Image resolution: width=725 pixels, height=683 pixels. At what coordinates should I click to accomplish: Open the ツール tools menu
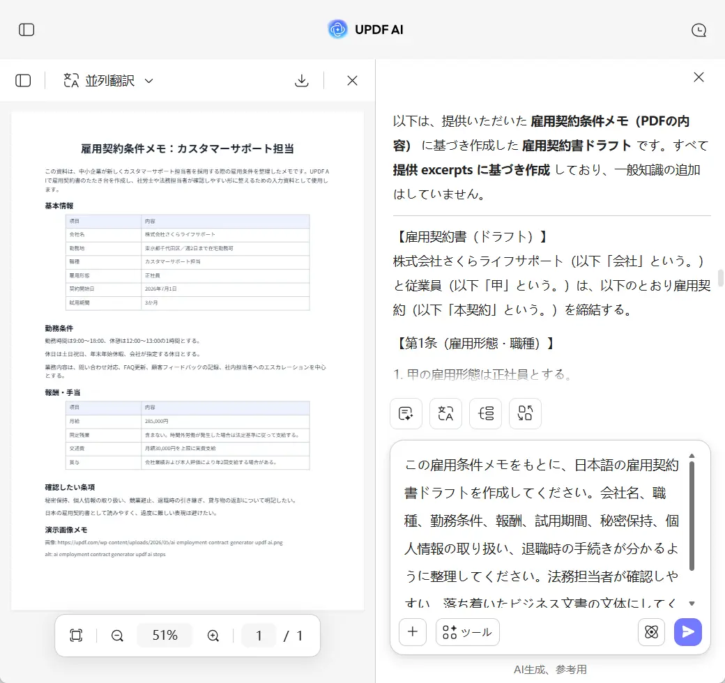pyautogui.click(x=468, y=631)
